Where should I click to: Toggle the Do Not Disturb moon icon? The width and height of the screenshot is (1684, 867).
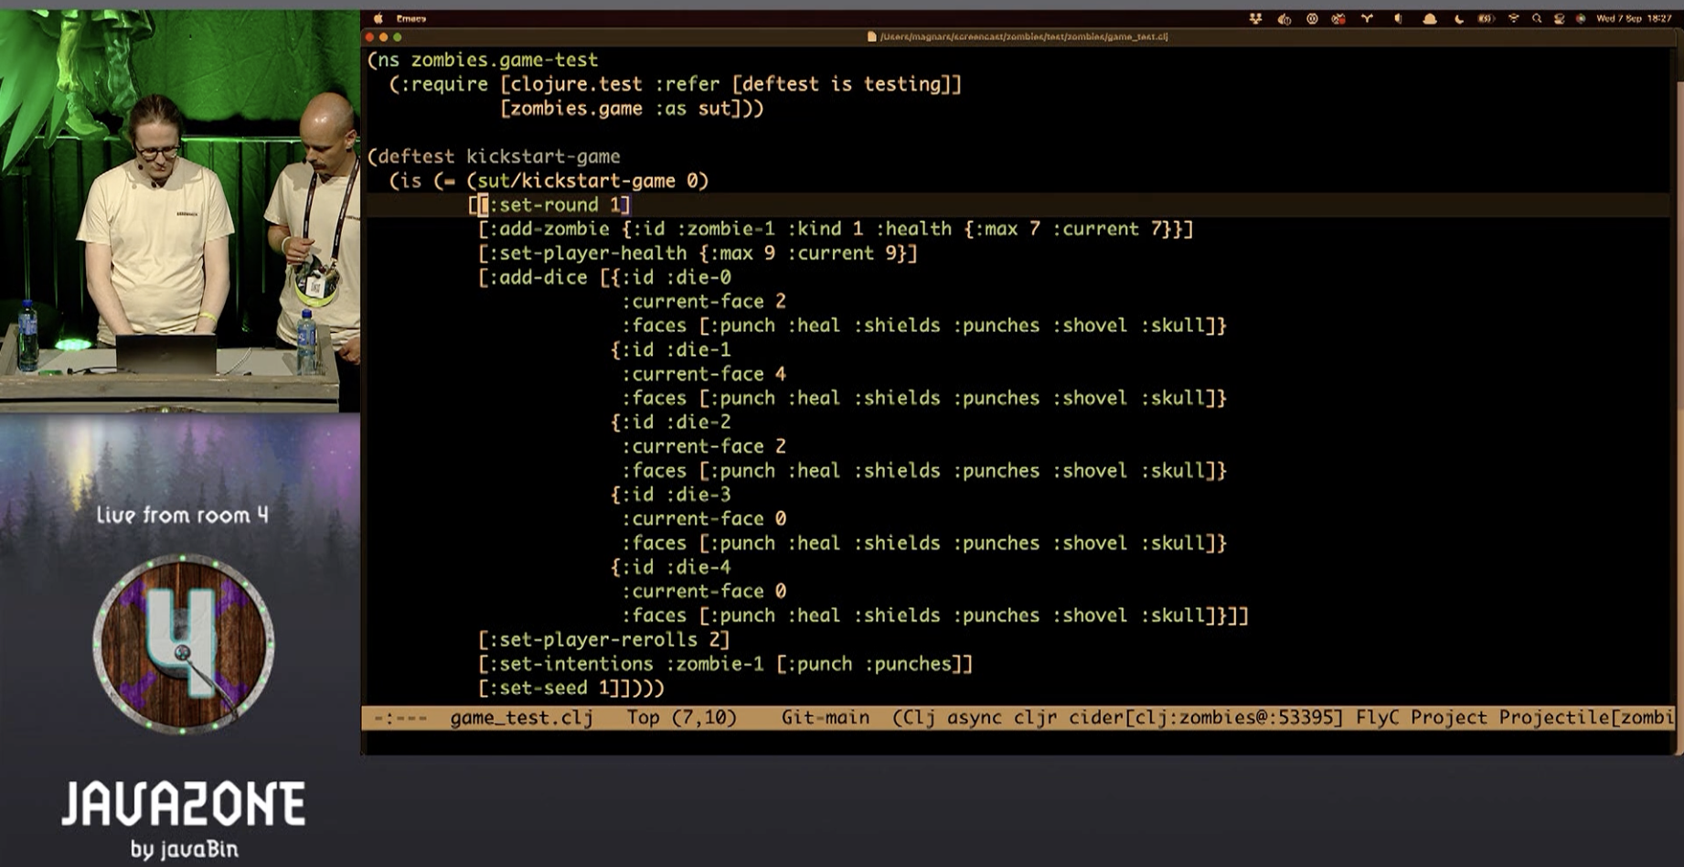(x=1458, y=18)
